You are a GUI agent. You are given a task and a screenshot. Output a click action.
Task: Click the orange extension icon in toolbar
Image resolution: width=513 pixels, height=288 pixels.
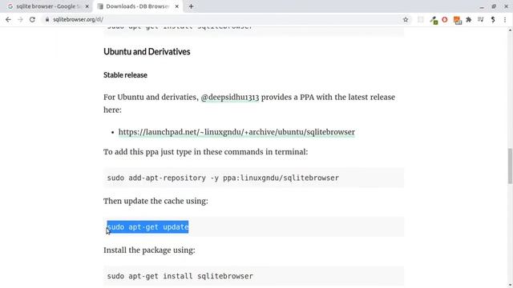(x=457, y=20)
